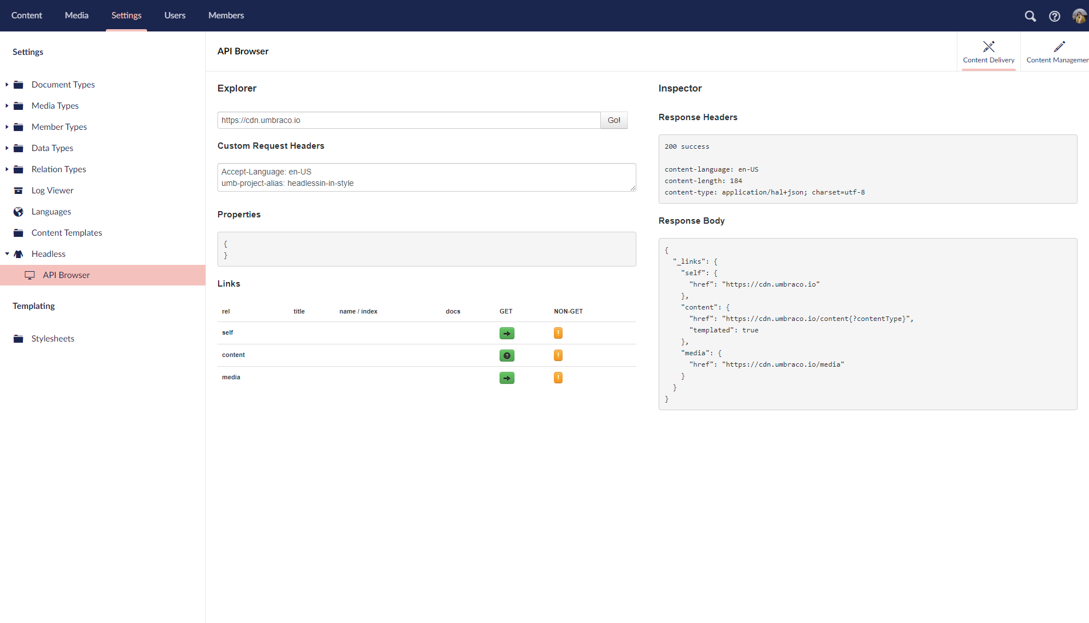Follow the media link with GET arrow
Viewport: 1089px width, 623px height.
tap(506, 378)
